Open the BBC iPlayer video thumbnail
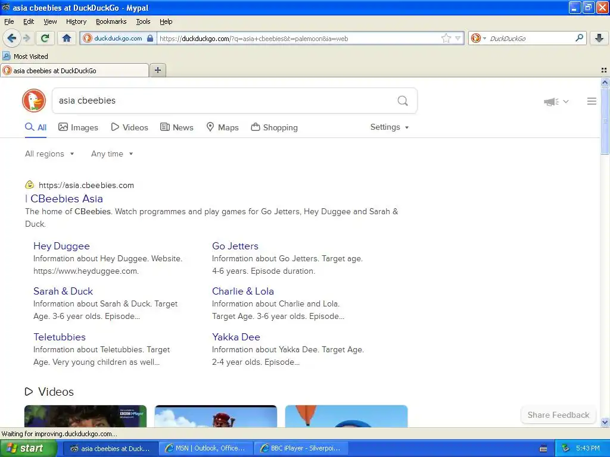The image size is (610, 457). (86, 416)
